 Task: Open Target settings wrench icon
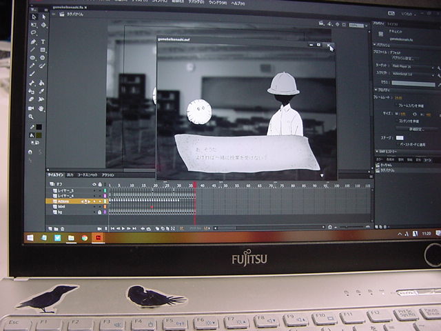[439, 68]
